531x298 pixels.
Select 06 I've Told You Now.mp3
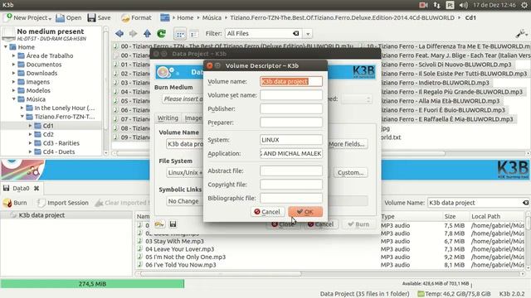(x=181, y=265)
